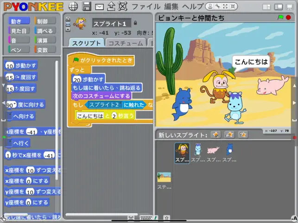The height and width of the screenshot is (223, 298).
Task: Select the 変数 block category
Action: pos(45,50)
